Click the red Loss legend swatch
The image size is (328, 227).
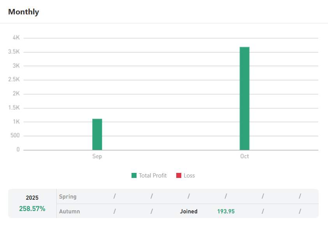coord(179,176)
